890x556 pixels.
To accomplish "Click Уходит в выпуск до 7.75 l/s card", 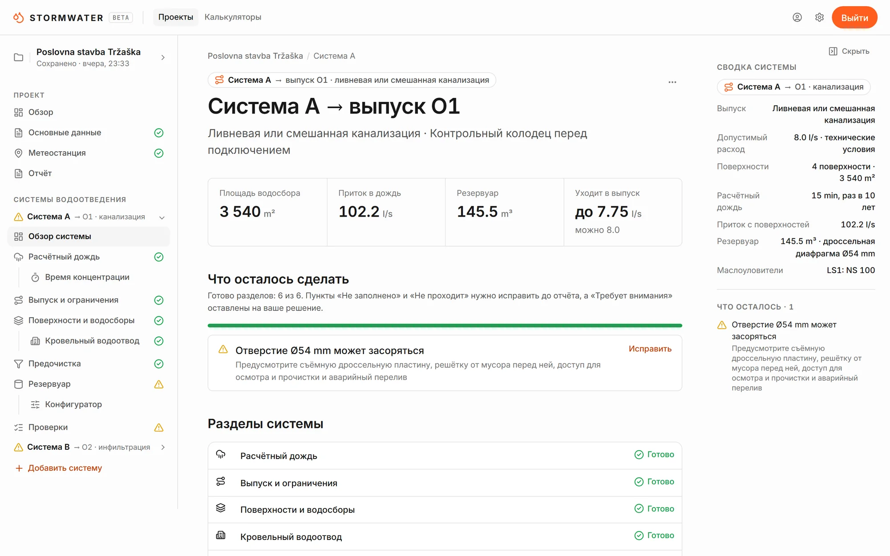I will tap(623, 212).
